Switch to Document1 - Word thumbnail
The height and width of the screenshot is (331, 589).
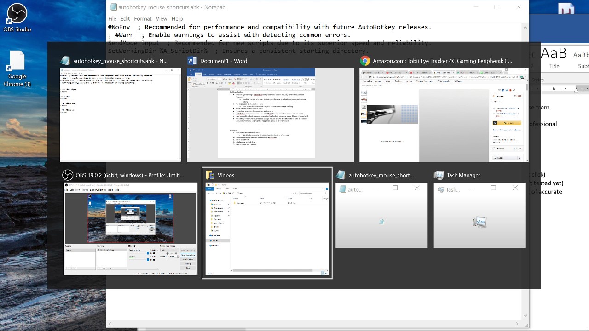click(x=270, y=115)
